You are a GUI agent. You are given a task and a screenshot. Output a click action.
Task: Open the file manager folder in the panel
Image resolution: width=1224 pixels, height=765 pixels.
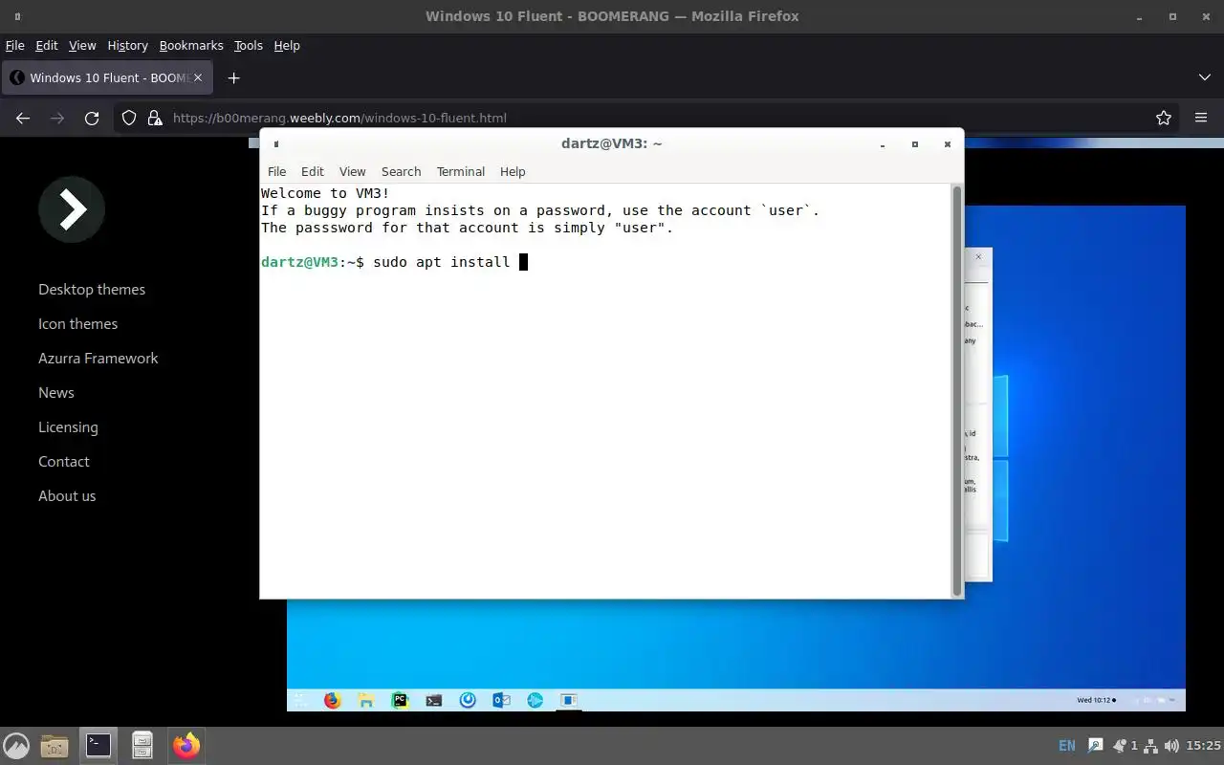pyautogui.click(x=55, y=745)
